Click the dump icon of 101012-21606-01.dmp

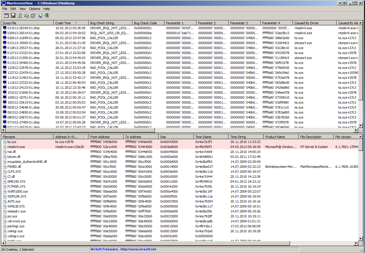[x=5, y=93]
